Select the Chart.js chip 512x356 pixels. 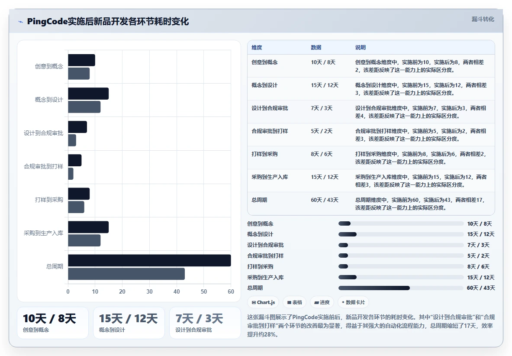(263, 302)
